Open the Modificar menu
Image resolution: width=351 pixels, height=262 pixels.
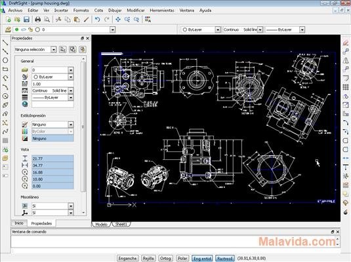tap(136, 10)
